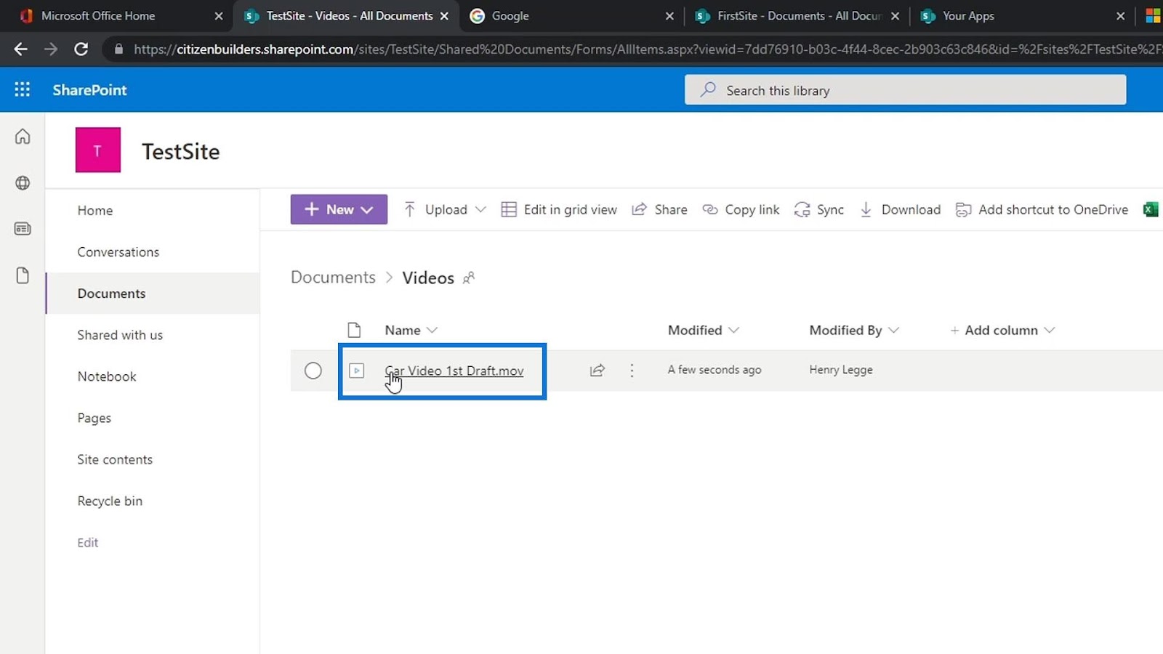Click the Download toolbar button
The width and height of the screenshot is (1163, 654).
[900, 209]
